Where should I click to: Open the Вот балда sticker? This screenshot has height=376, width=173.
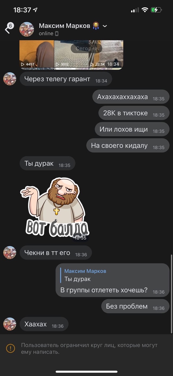(x=55, y=207)
